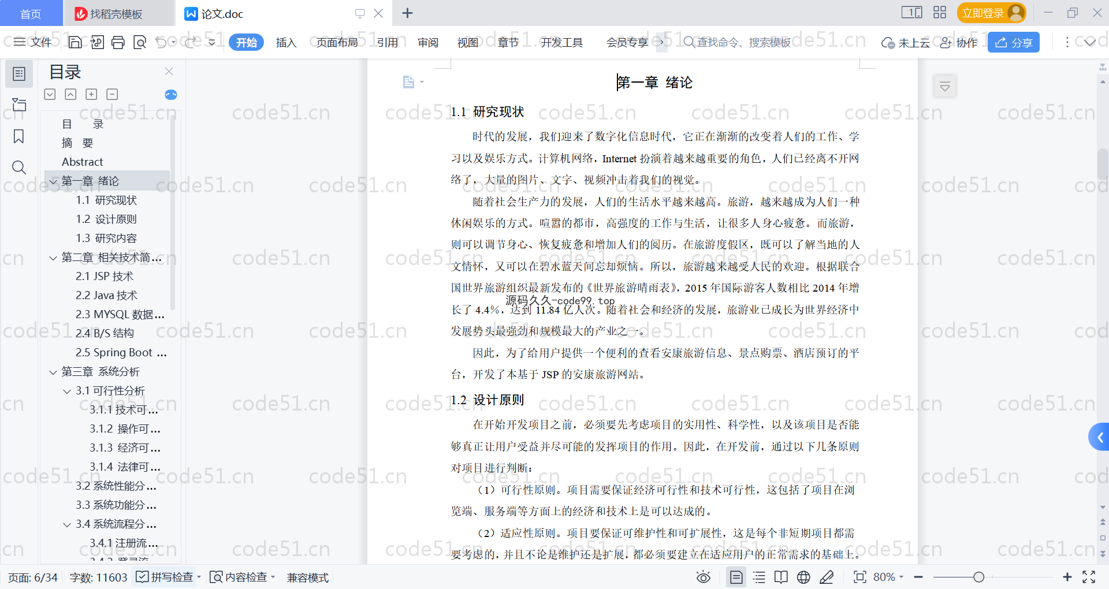
Task: Collapse the 第三章 系统分析 outline node
Action: point(53,372)
